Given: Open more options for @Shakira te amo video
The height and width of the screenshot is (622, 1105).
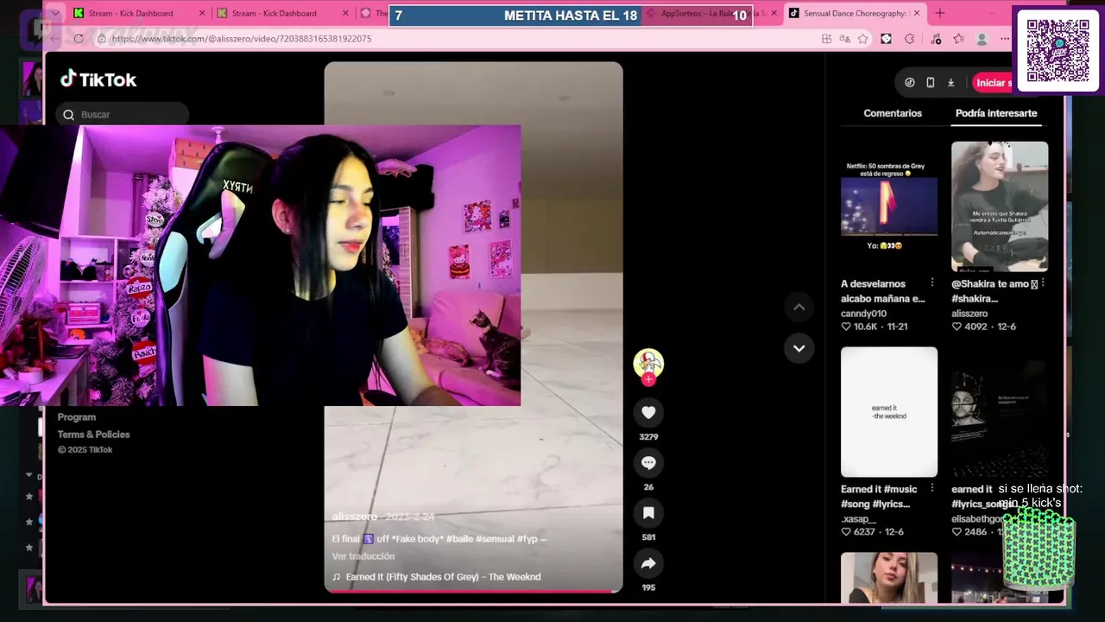Looking at the screenshot, I should [1043, 282].
